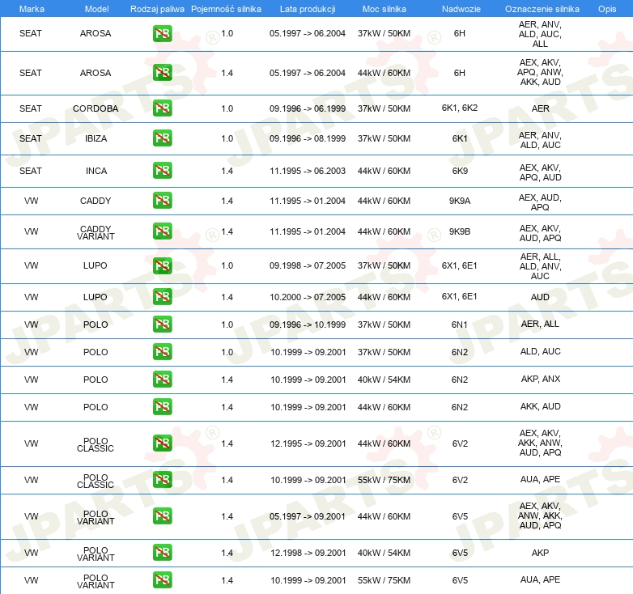Screen dimensions: 633x594
Task: Click the fuel icon in VW POLO 6N1 row
Action: (162, 324)
